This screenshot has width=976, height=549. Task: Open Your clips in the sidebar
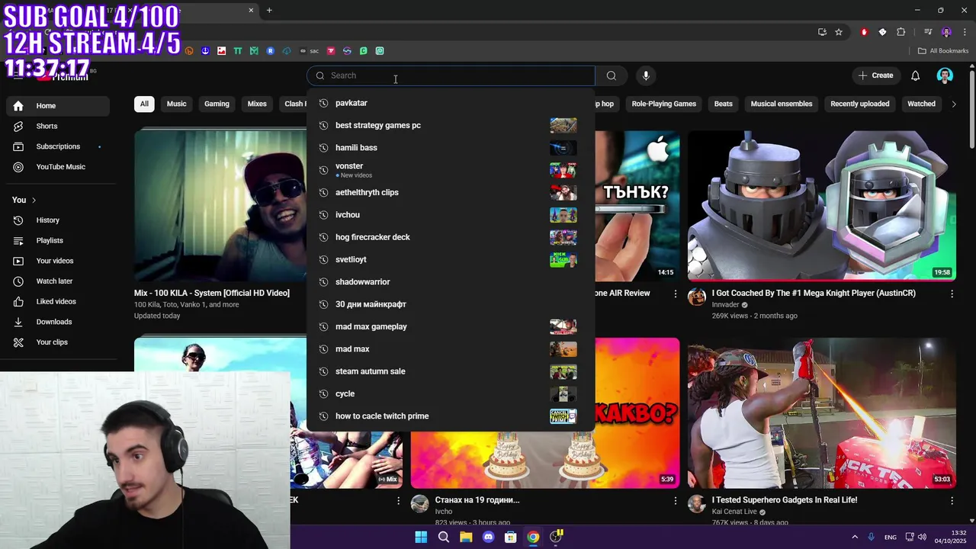click(58, 342)
